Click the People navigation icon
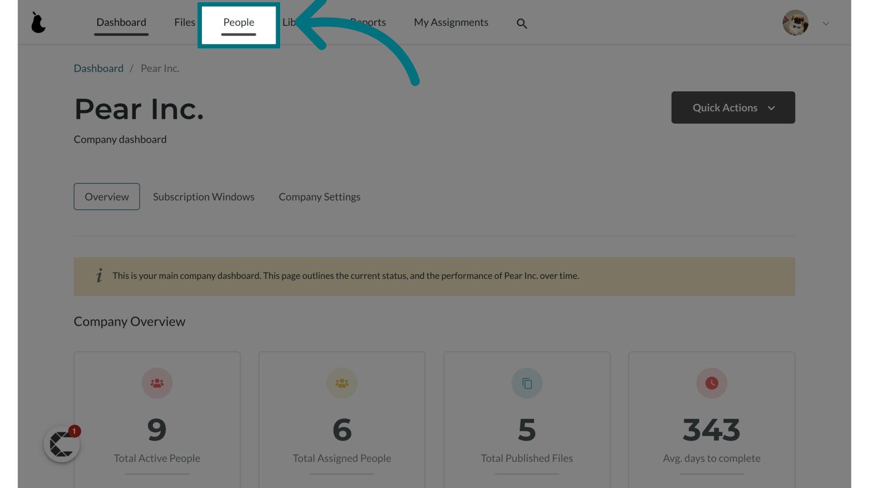 click(239, 22)
